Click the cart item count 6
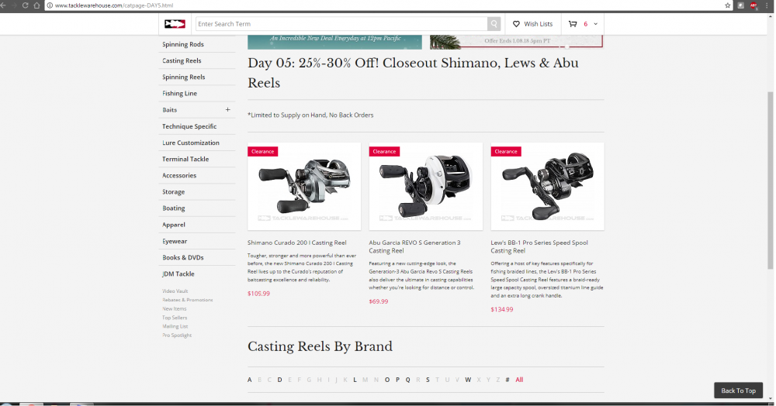776x406 pixels. pyautogui.click(x=585, y=24)
